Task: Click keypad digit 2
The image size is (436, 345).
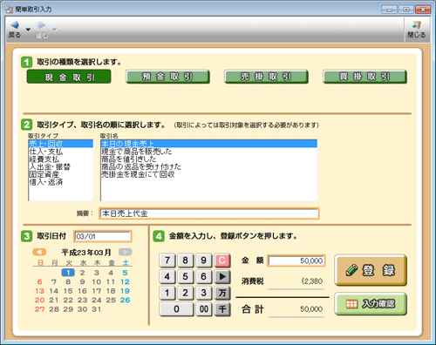Action: [185, 293]
